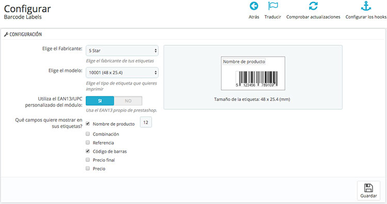Click the font size field showing 12

pos(146,122)
